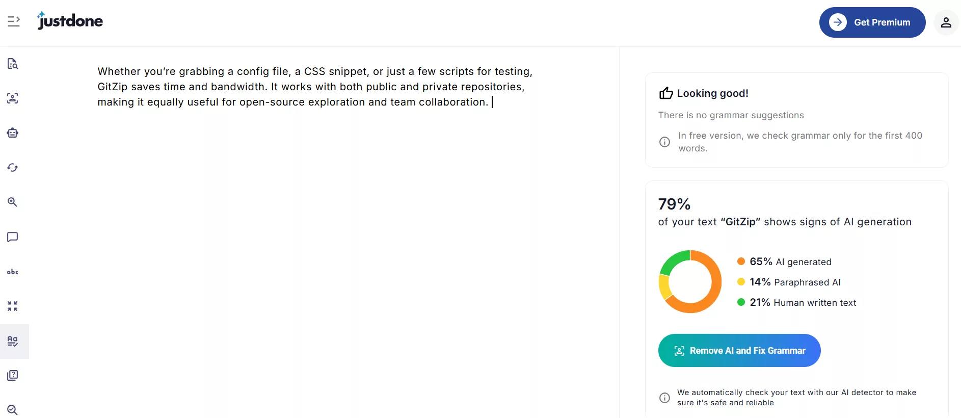The width and height of the screenshot is (961, 418).
Task: Click the AI detection donut chart
Action: coord(690,281)
